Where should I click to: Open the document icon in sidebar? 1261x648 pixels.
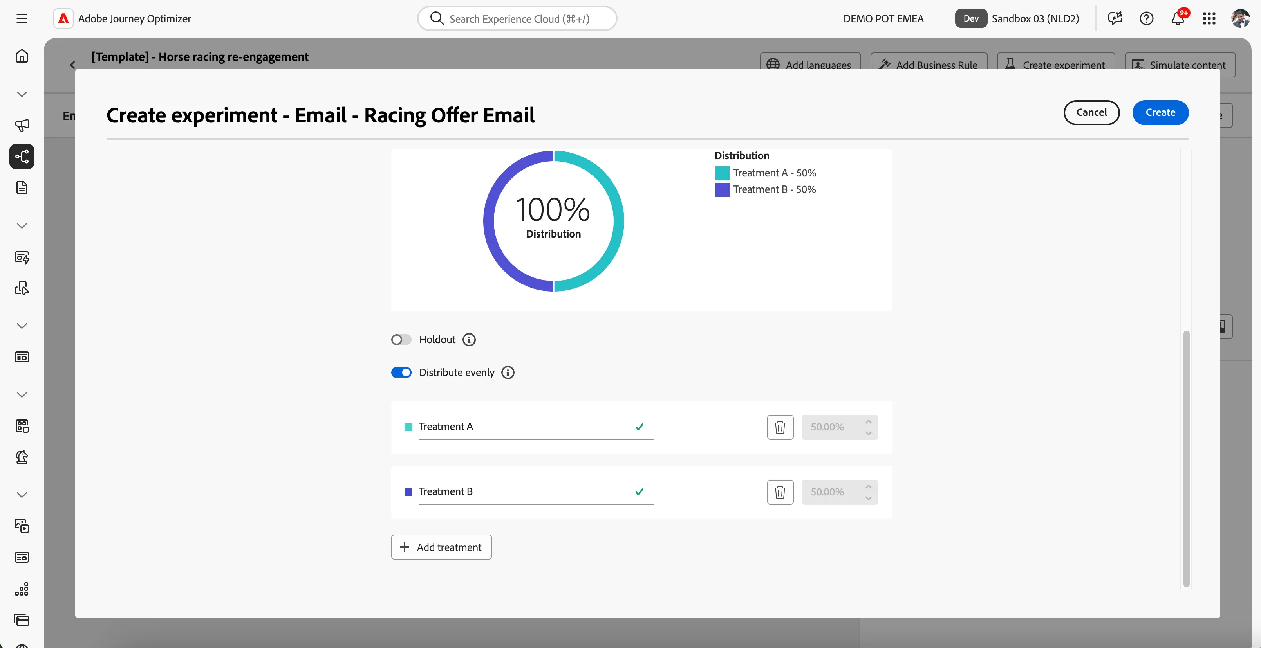tap(22, 188)
